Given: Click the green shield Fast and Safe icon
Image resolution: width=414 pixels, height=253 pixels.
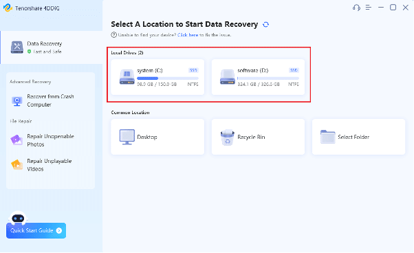Looking at the screenshot, I should click(x=30, y=52).
